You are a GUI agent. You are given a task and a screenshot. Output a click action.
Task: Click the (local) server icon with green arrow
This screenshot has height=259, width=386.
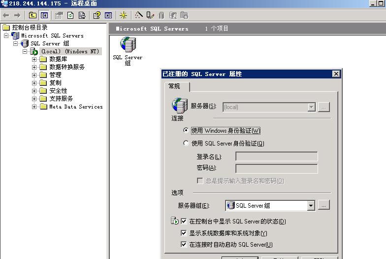[33, 51]
